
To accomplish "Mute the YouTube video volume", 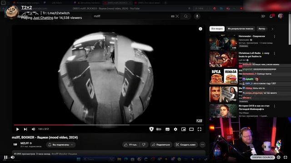I will pos(33,129).
